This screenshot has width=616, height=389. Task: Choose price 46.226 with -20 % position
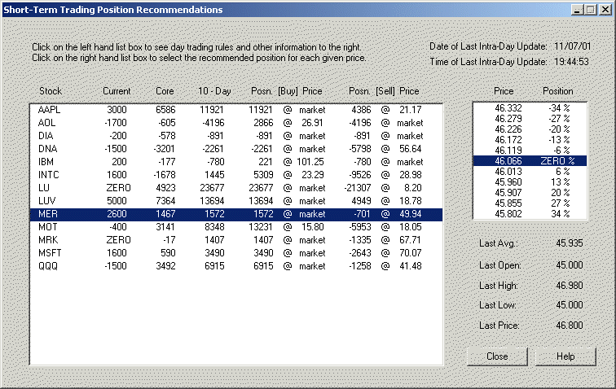[530, 129]
